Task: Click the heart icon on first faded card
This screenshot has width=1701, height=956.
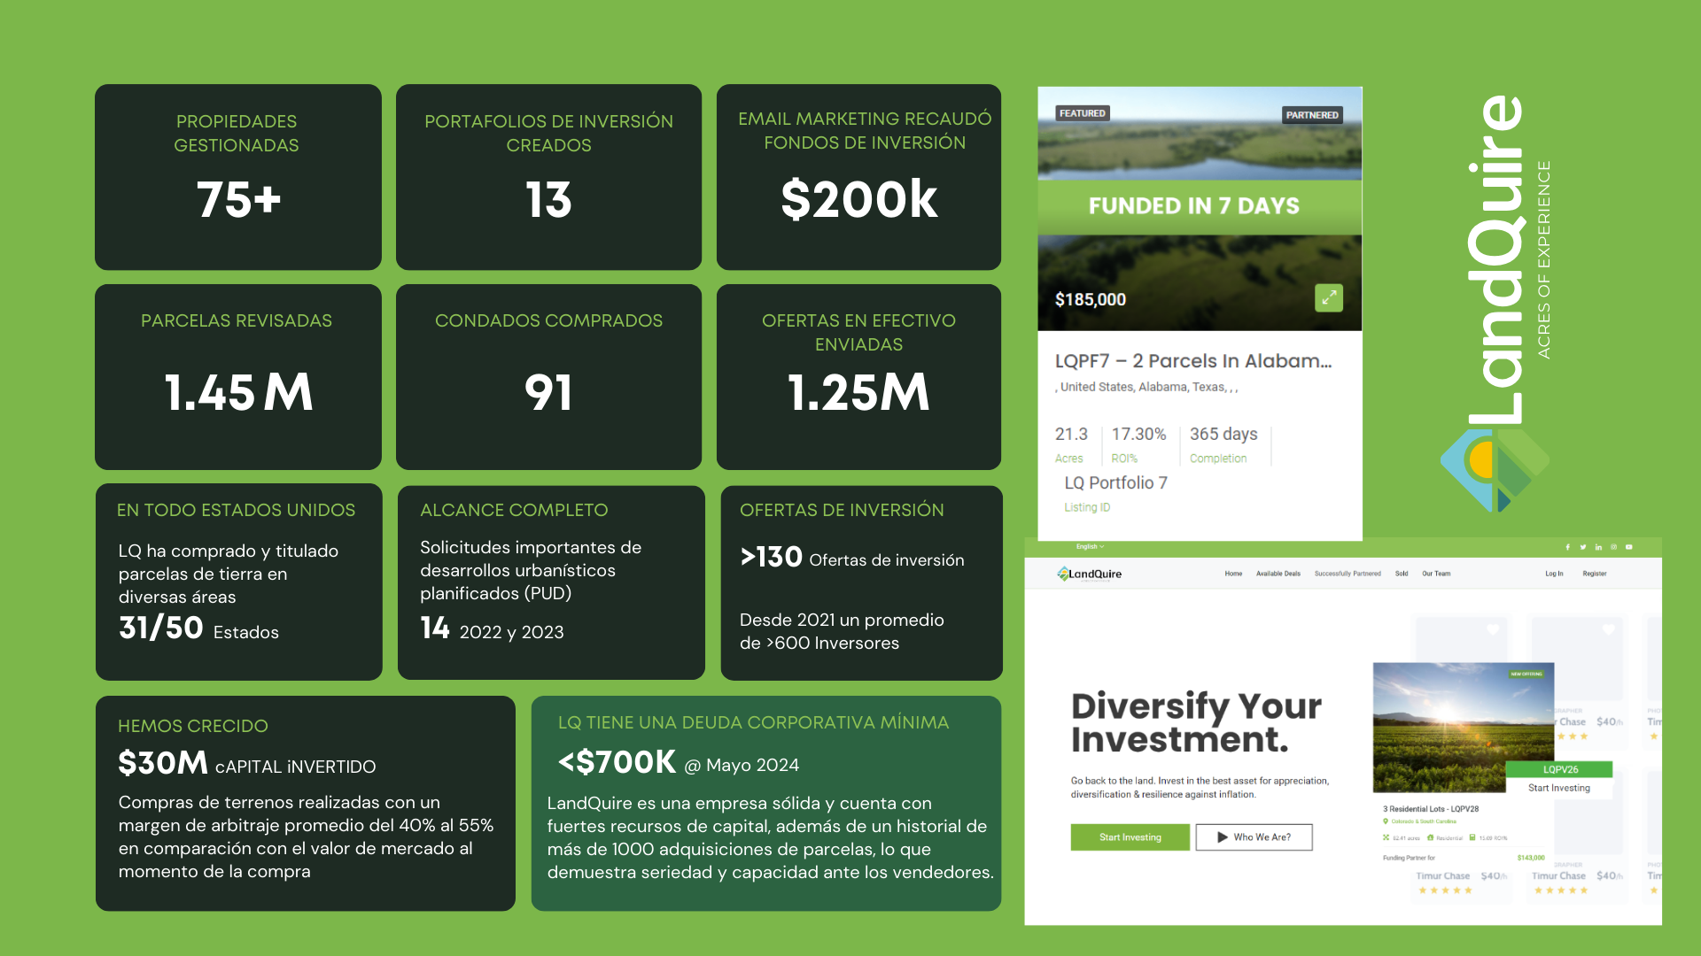Action: tap(1493, 630)
